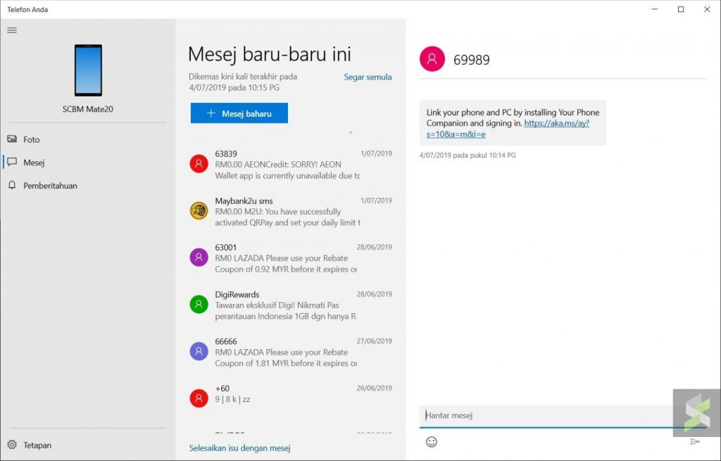Viewport: 721px width, 461px height.
Task: Open the 63001 LAZADA 0.92 MYR message
Action: click(291, 258)
